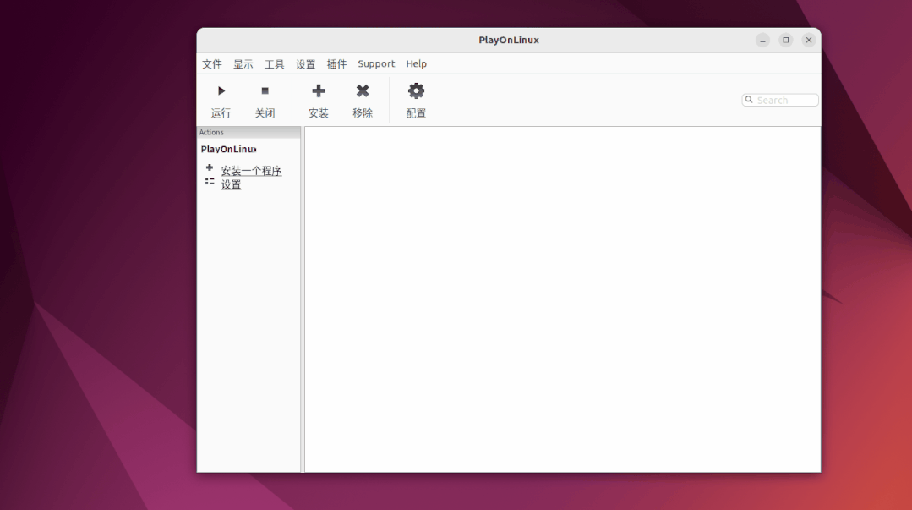Click plus icon beside 安装一个程序
This screenshot has width=912, height=510.
coord(210,167)
